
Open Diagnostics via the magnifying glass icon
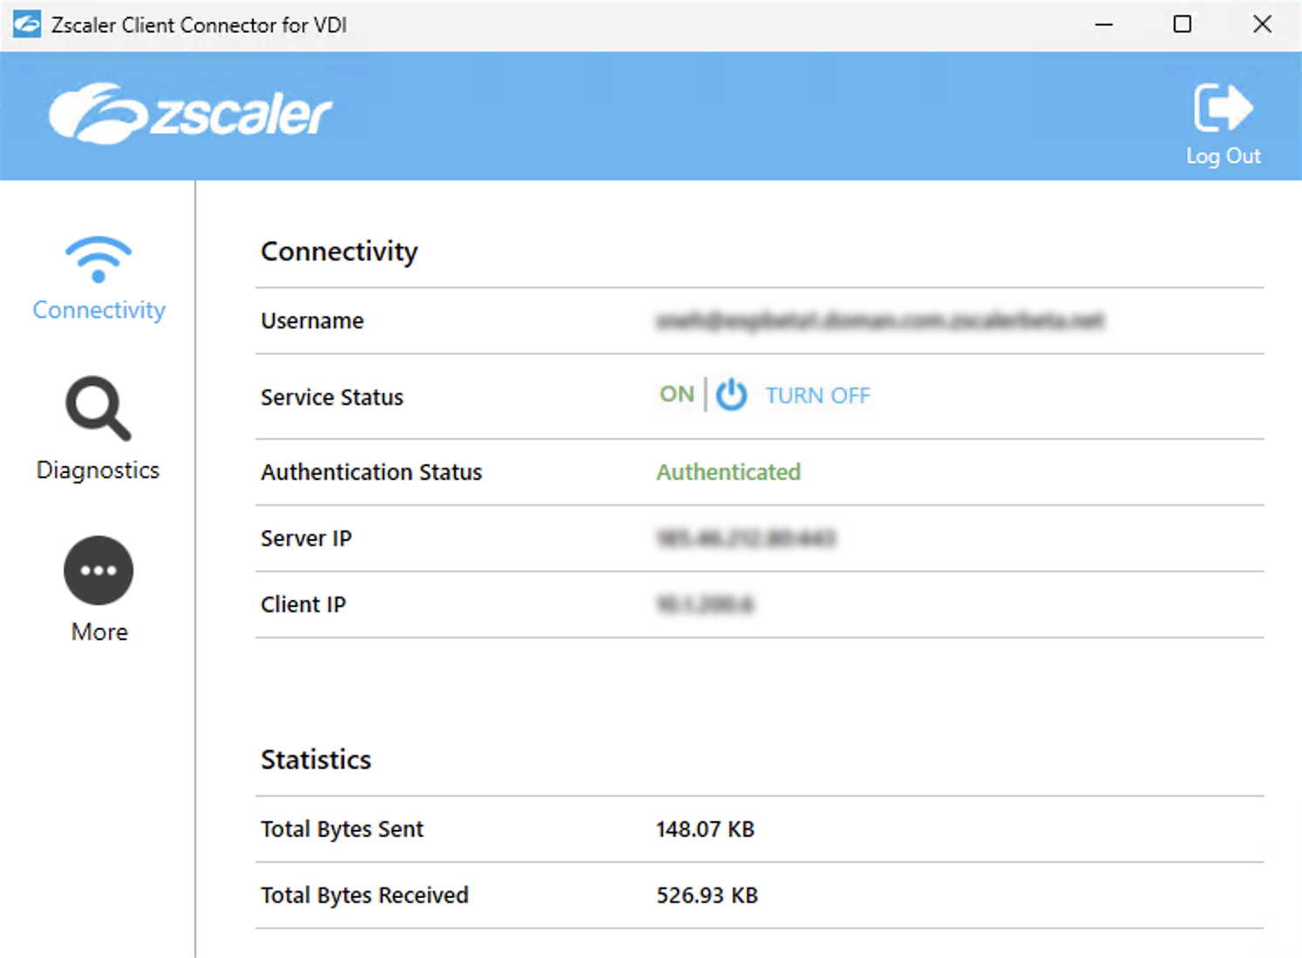[x=98, y=408]
